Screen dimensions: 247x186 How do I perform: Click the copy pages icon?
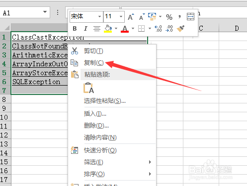tap(75, 63)
